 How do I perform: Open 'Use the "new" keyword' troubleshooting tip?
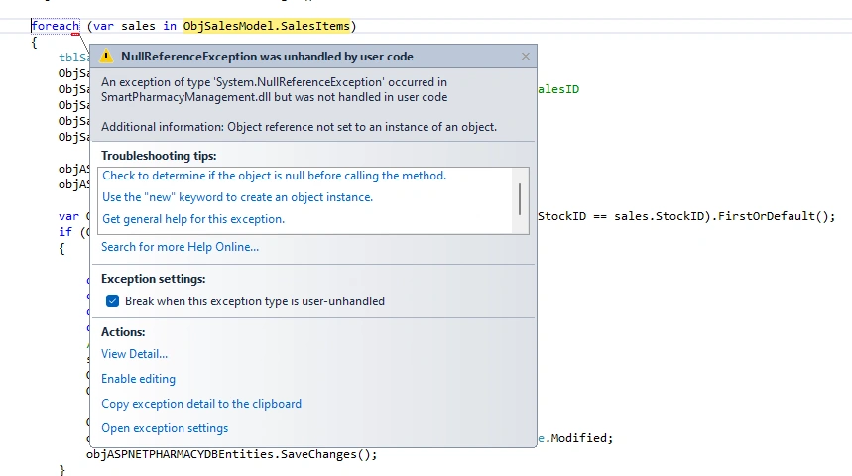coord(237,197)
